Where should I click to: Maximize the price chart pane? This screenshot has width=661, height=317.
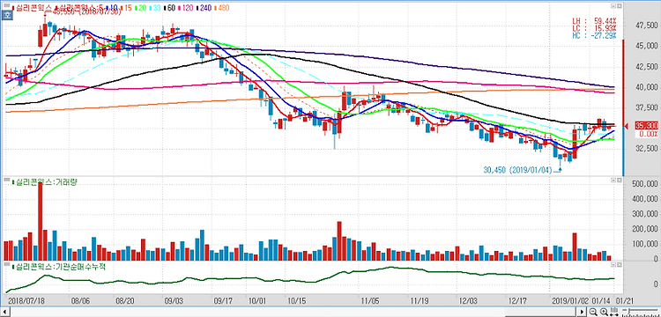point(620,6)
